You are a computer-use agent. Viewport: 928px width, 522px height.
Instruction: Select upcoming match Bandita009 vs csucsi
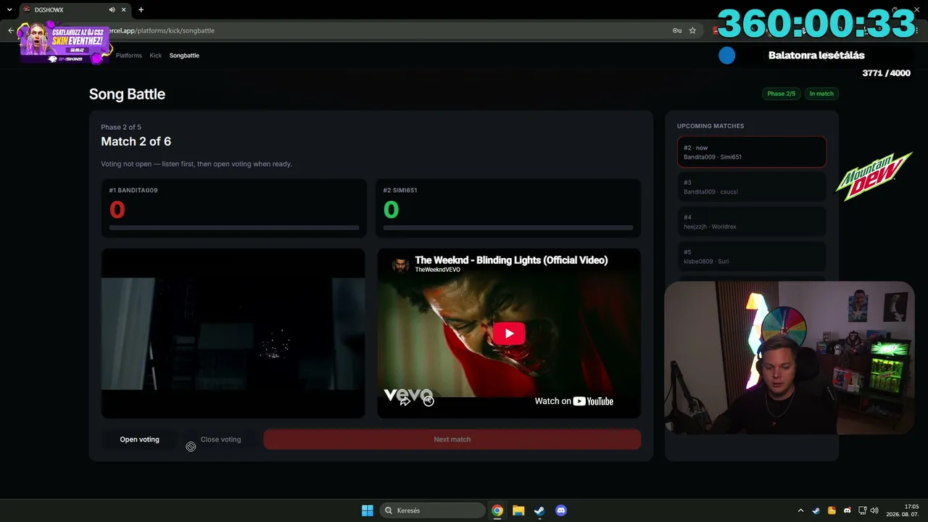coord(752,187)
